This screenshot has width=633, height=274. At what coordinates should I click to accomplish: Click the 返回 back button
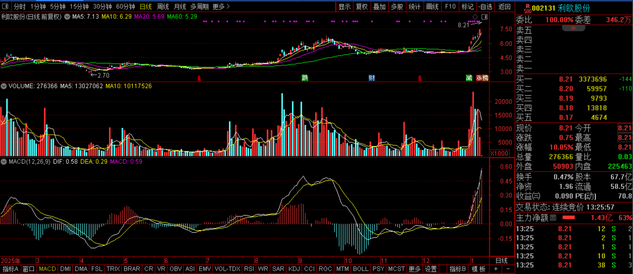[504, 6]
